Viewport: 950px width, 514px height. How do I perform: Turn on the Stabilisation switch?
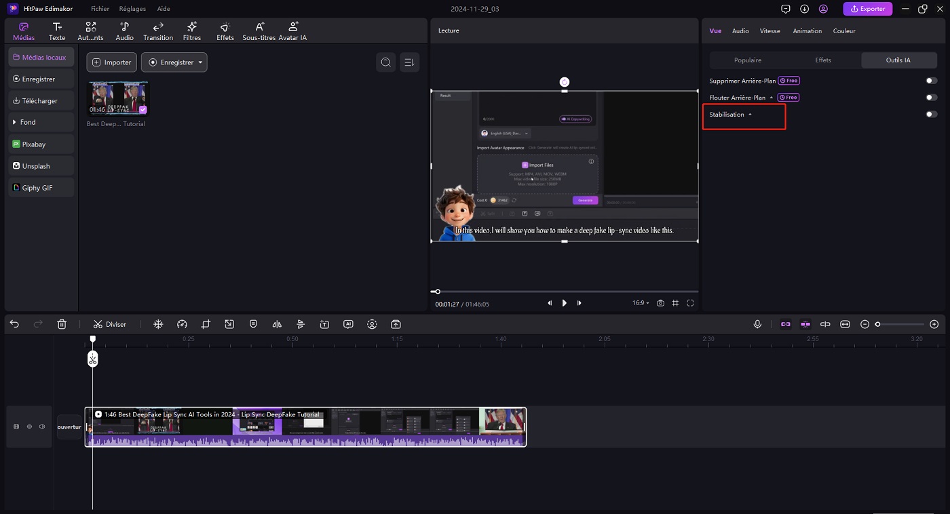(931, 115)
